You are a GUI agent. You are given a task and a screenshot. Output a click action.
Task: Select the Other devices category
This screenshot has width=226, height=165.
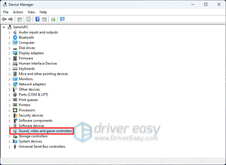[x=29, y=89]
